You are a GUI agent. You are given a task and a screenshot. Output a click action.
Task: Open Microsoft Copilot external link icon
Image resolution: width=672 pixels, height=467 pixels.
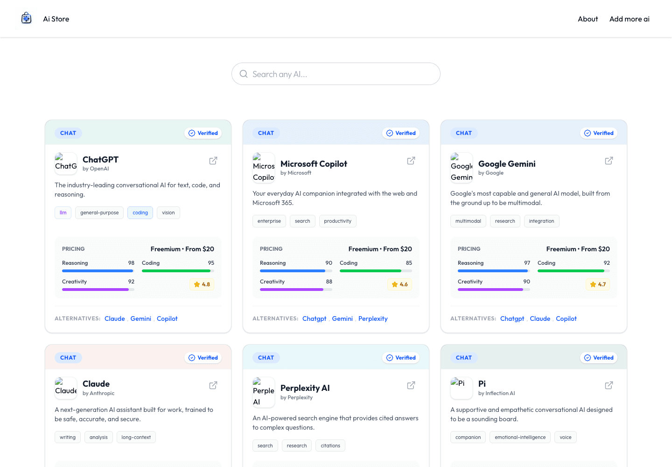(411, 161)
